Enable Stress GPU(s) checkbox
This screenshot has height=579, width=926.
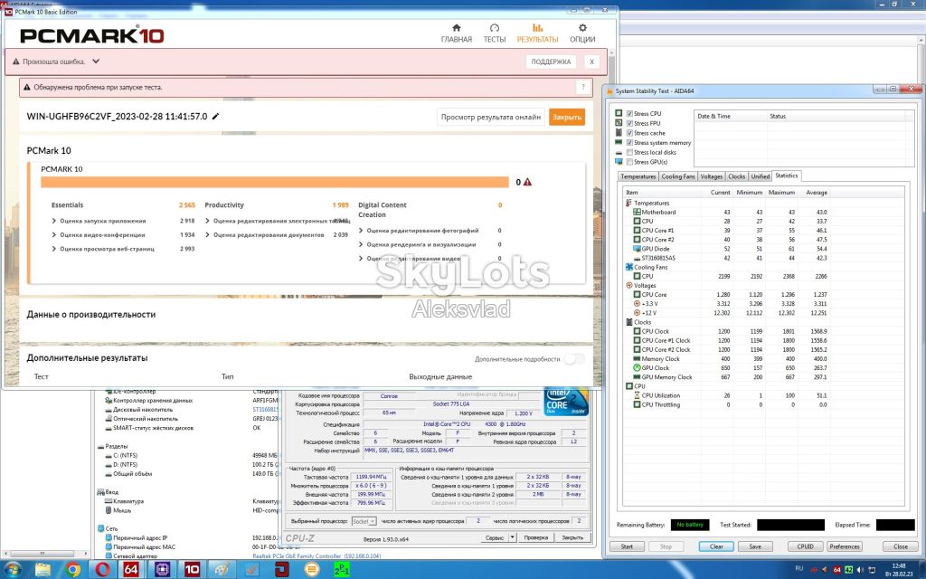pyautogui.click(x=629, y=161)
